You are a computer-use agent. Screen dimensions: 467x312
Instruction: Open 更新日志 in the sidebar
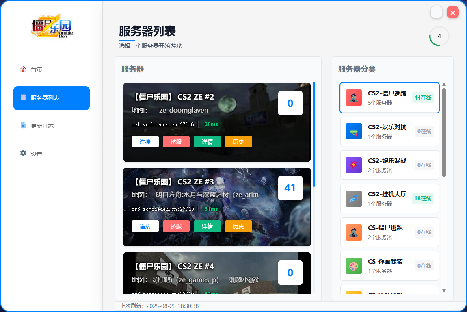[52, 126]
